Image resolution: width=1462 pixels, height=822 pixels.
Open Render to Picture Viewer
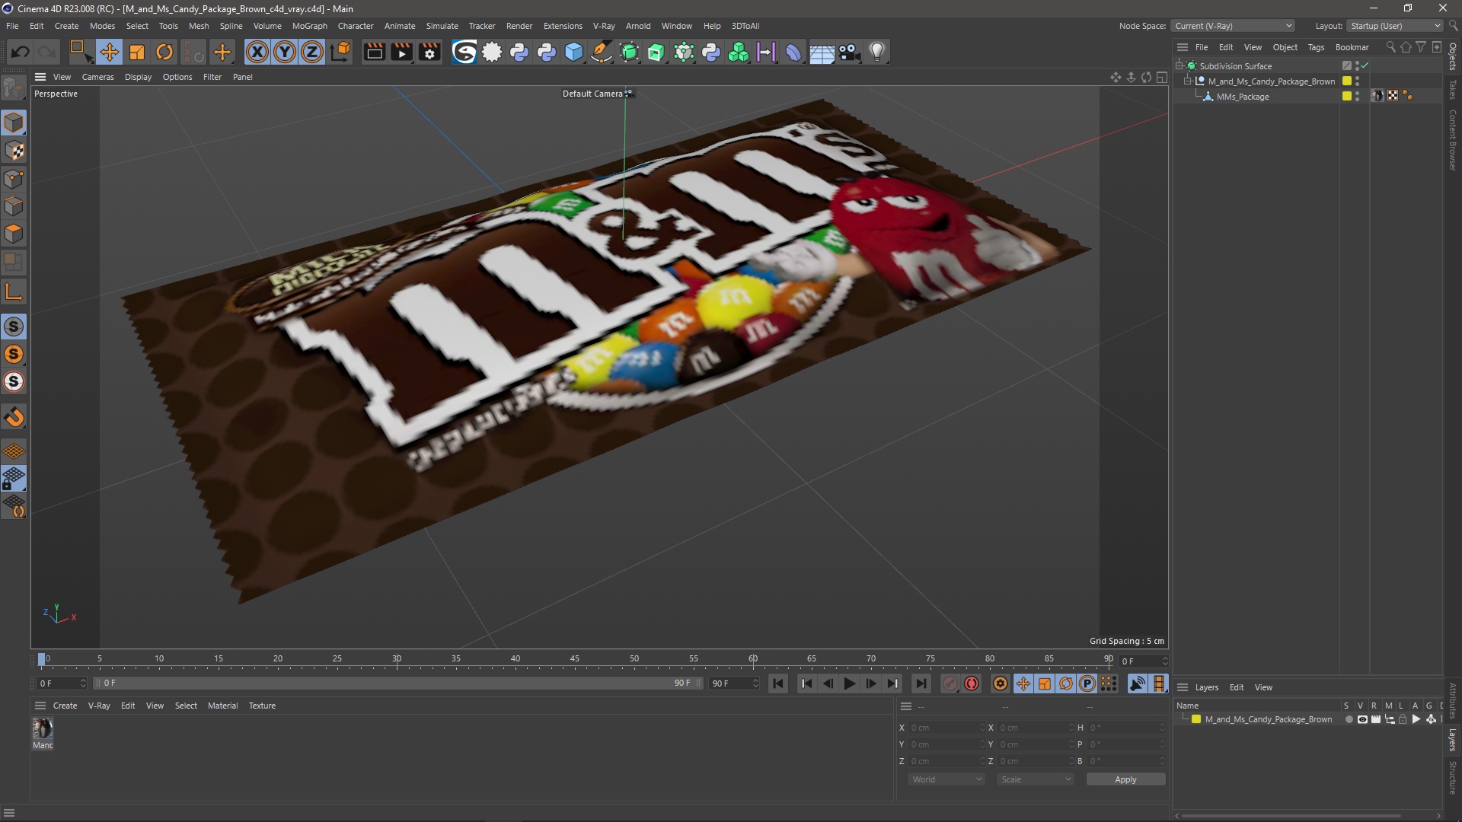[x=401, y=52]
